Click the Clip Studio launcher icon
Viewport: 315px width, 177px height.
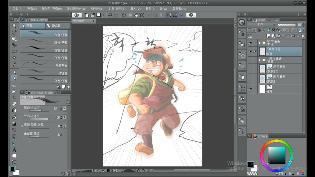pos(76,15)
